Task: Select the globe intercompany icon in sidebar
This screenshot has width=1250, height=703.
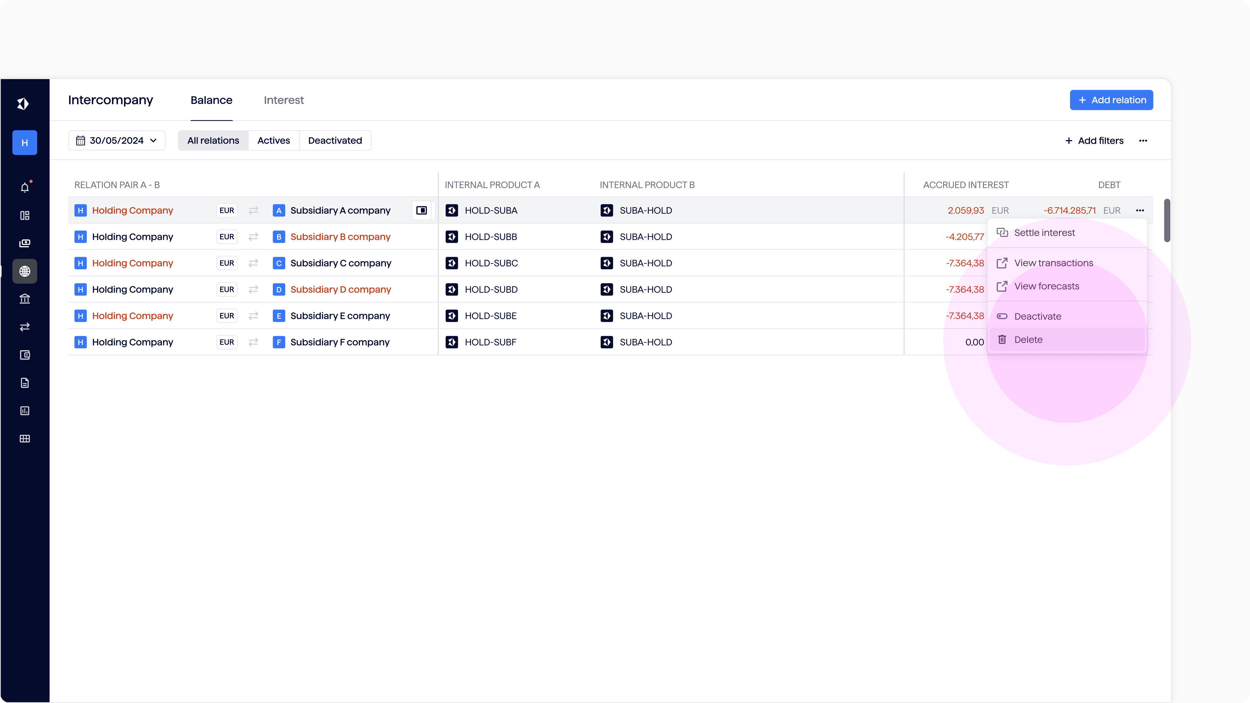Action: (x=25, y=271)
